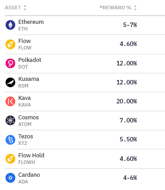Select the Cosmos atom icon
The image size is (165, 190).
[10, 120]
